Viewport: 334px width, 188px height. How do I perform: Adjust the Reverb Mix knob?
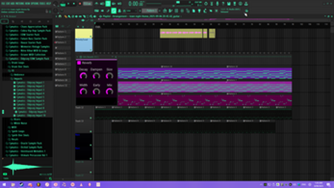pos(110,91)
